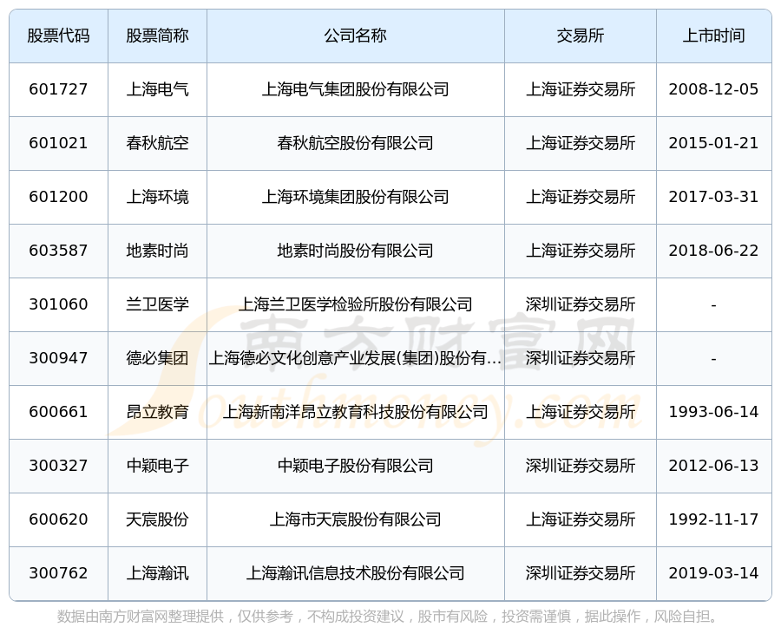Screen dimensions: 781x640
Task: Click the short name 上海电气
Action: click(157, 89)
